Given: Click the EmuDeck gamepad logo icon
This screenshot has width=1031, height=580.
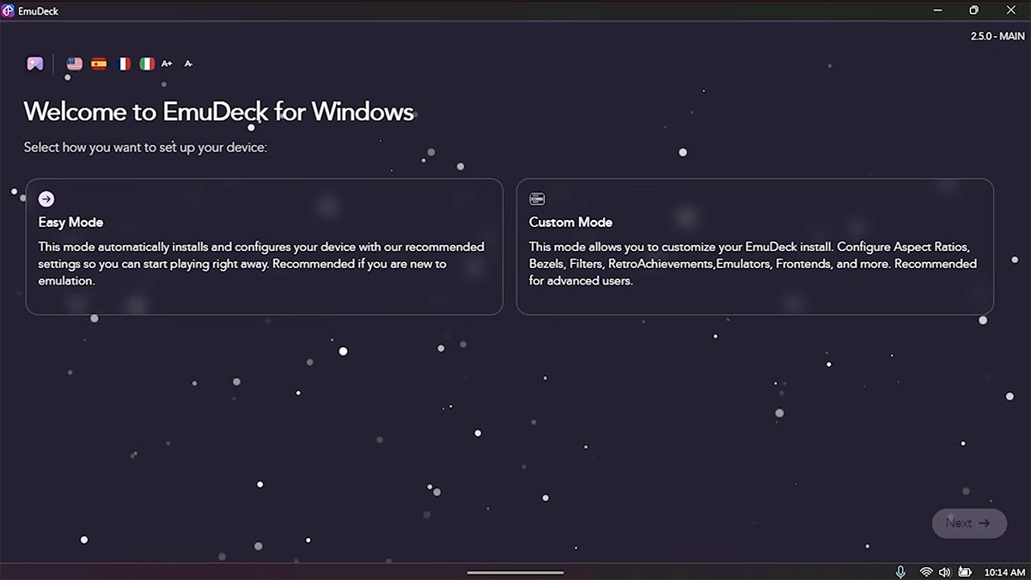Looking at the screenshot, I should tap(34, 63).
